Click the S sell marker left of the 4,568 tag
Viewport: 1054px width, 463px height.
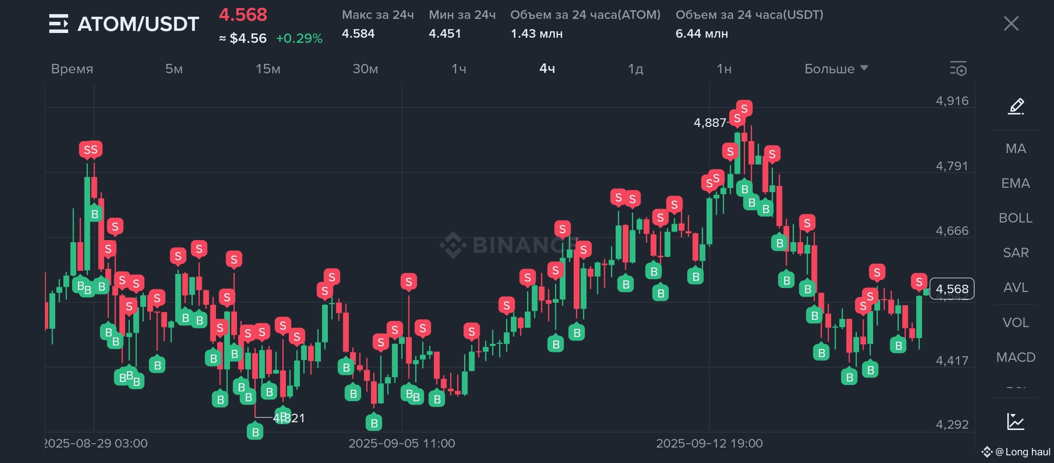(919, 282)
